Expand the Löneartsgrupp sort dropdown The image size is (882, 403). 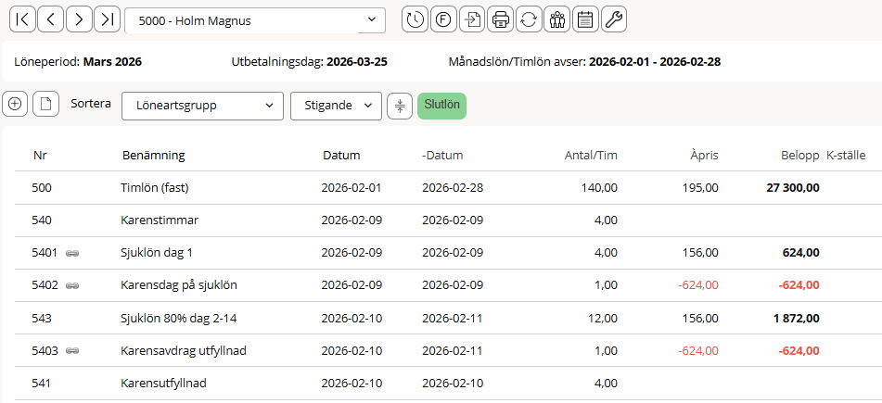point(202,106)
